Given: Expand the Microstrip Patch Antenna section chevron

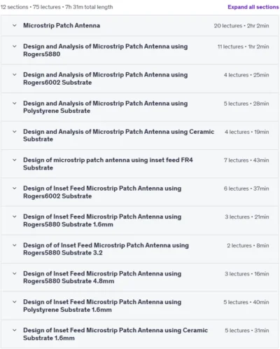Looking at the screenshot, I should (15, 25).
